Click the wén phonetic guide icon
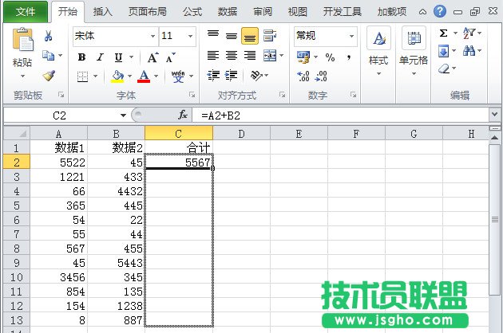The height and width of the screenshot is (333, 503). coord(178,76)
